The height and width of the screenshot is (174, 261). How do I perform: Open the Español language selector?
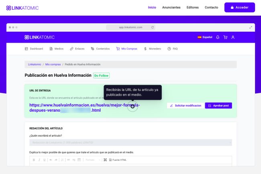tap(205, 37)
